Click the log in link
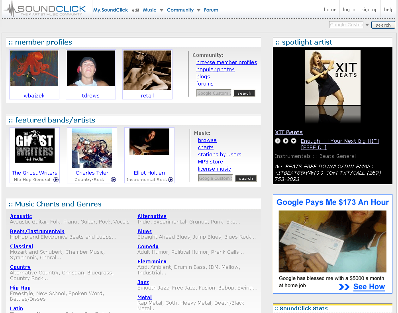The image size is (398, 313). (349, 10)
